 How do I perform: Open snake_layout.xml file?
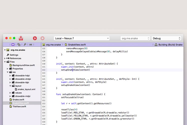point(26,89)
